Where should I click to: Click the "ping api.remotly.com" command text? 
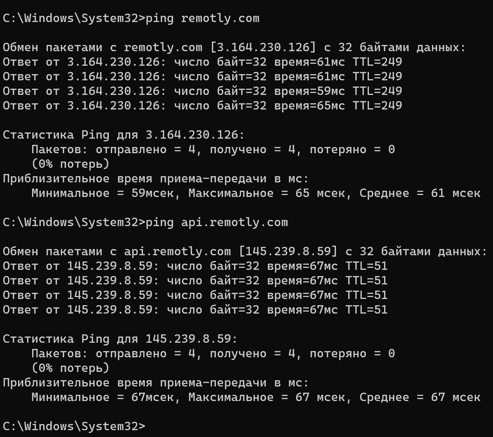tap(217, 222)
